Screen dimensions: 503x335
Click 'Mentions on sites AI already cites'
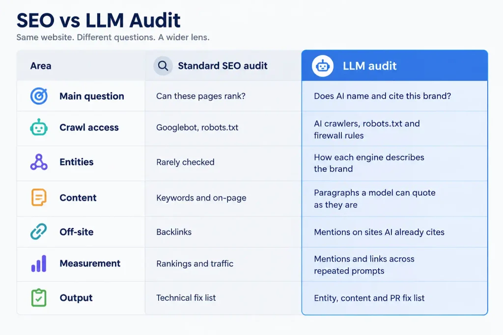tap(379, 232)
